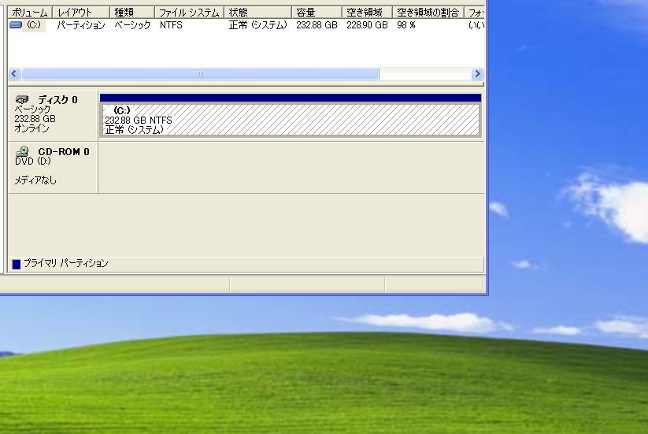The image size is (648, 434).
Task: Click the Disk 0 hard drive icon
Action: [x=22, y=99]
